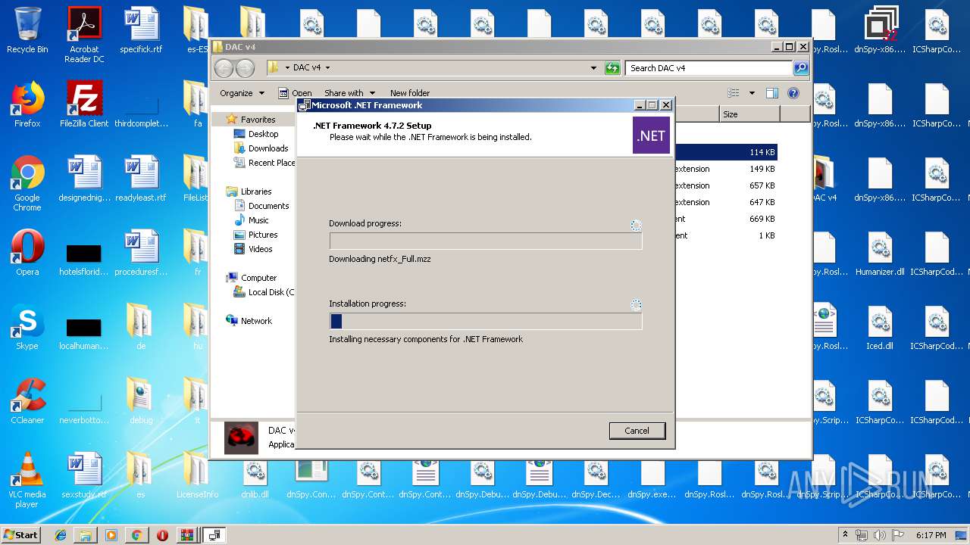
Task: Open the Start menu
Action: [x=20, y=534]
